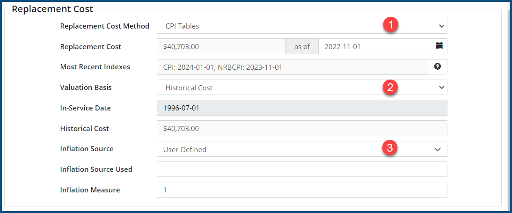Viewport: 512px width, 213px height.
Task: Click the $40,703.00 Replacement Cost field
Action: point(221,46)
